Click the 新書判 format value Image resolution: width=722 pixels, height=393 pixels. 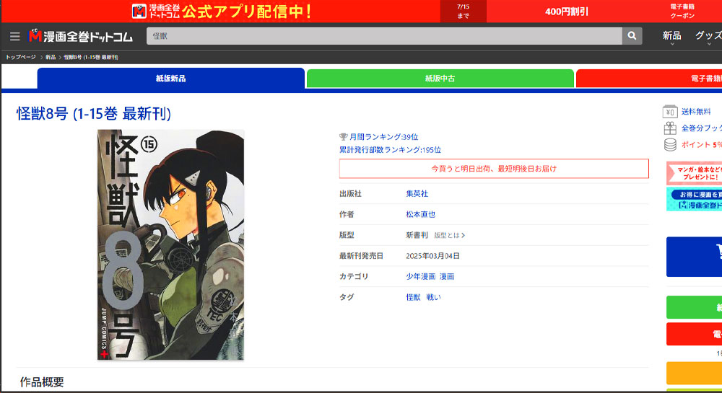pos(417,235)
